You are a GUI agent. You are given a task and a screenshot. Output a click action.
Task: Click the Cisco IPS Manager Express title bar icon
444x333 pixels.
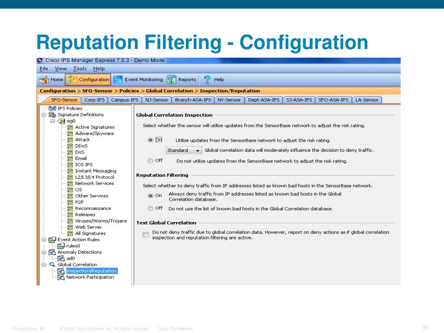point(40,60)
